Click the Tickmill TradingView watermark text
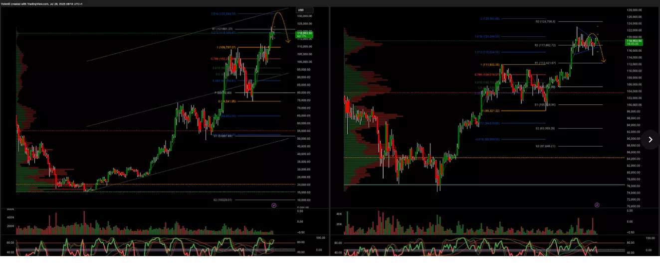 point(41,3)
